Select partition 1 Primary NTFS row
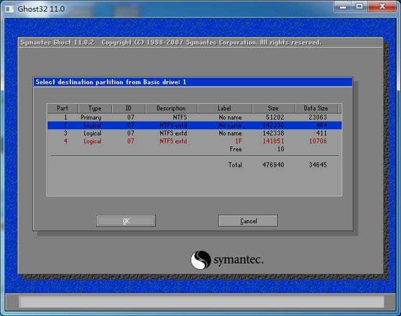The image size is (401, 316). coord(194,117)
